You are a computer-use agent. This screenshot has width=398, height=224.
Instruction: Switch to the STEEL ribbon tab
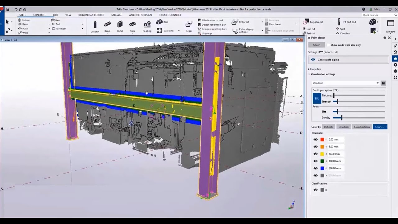(23, 15)
